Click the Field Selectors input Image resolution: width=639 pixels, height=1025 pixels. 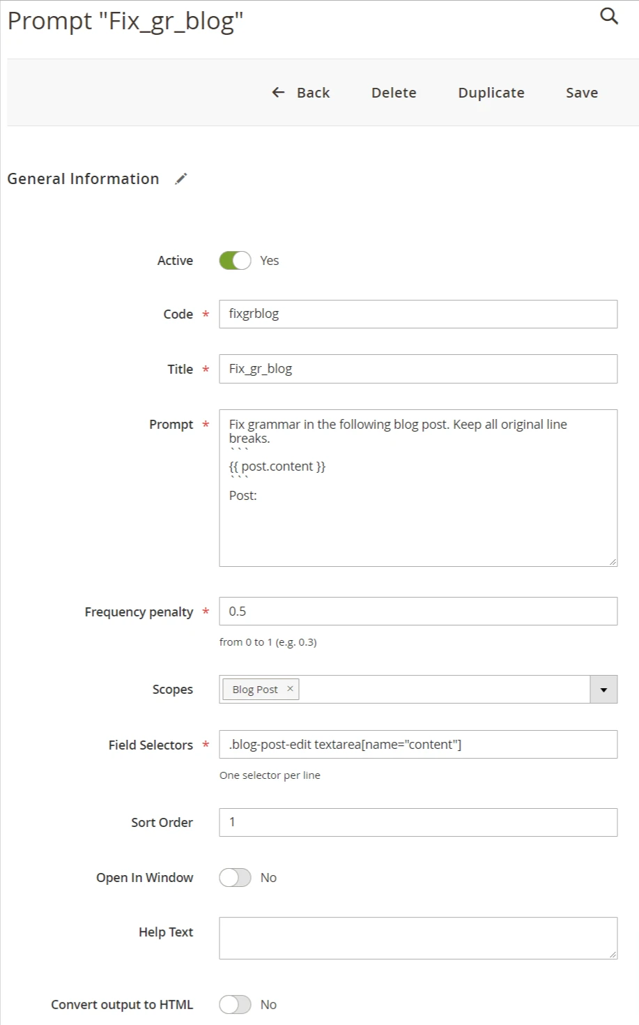[x=418, y=745]
